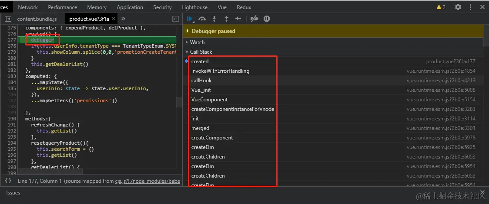Open vue.runtime.esm.js?2b0e:4219 location
The image size is (489, 204).
click(x=441, y=81)
